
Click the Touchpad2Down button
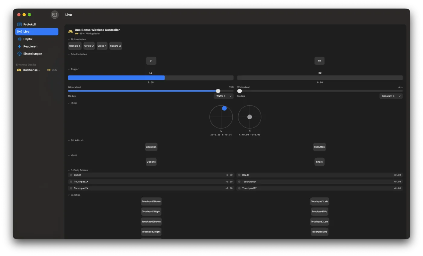pyautogui.click(x=151, y=222)
